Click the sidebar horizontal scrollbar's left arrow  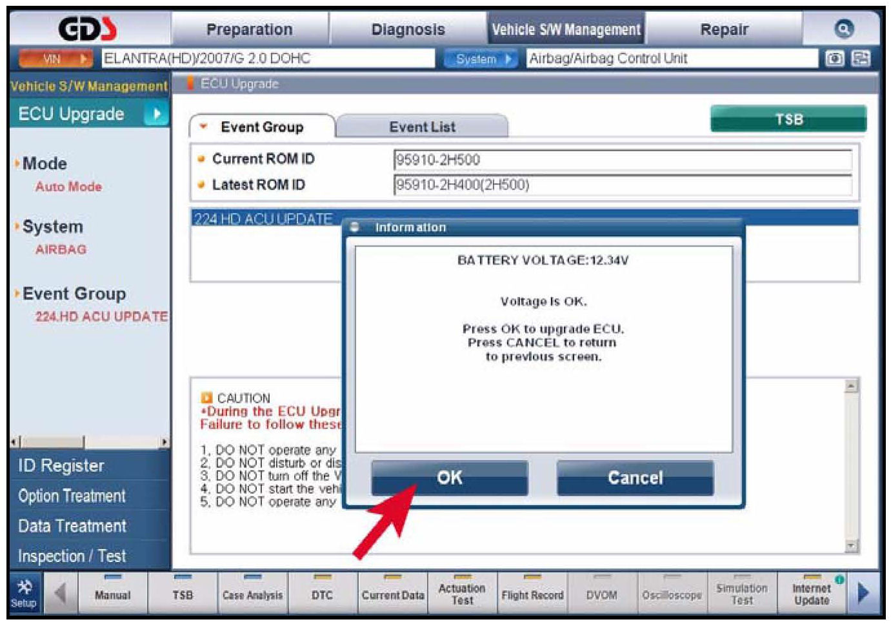coord(15,443)
